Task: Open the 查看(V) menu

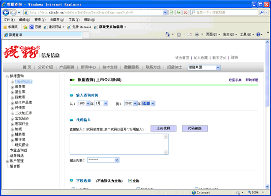Action: pyautogui.click(x=40, y=20)
